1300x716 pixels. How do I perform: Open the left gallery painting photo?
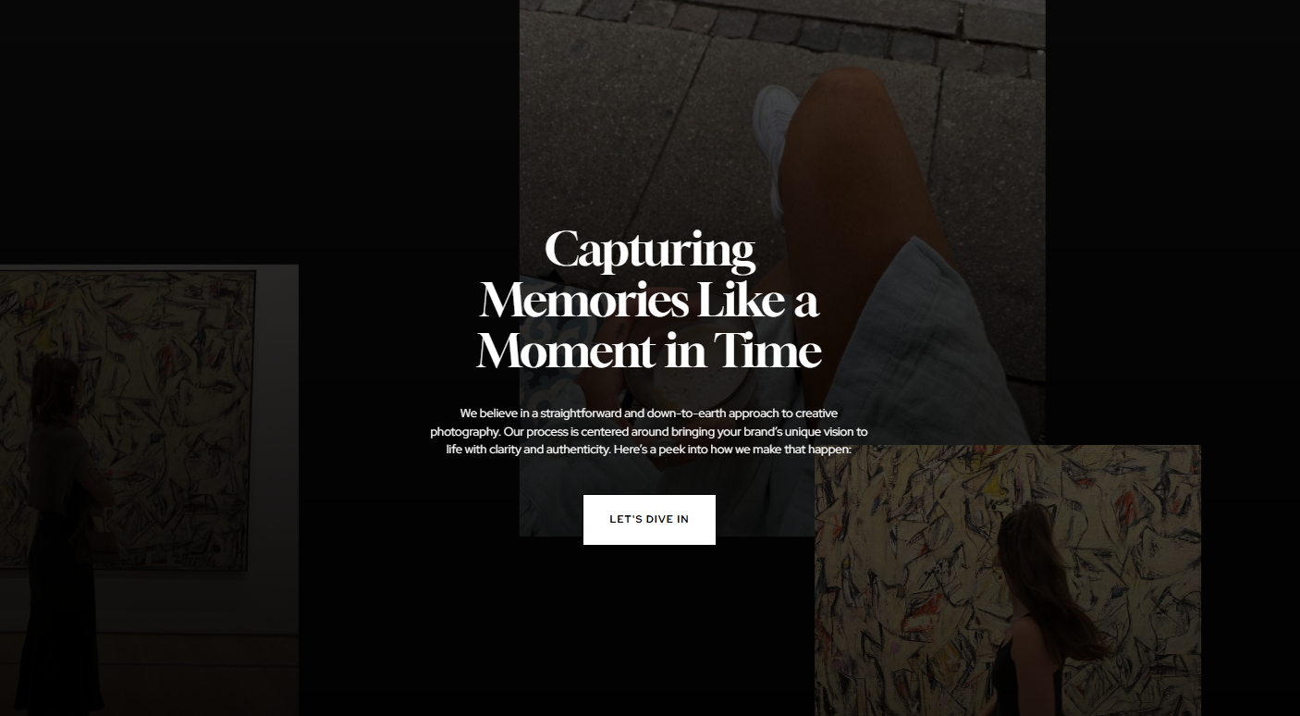(x=149, y=490)
